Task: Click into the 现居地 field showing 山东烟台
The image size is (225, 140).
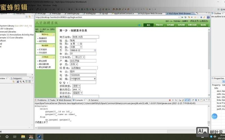Action: pyautogui.click(x=84, y=68)
